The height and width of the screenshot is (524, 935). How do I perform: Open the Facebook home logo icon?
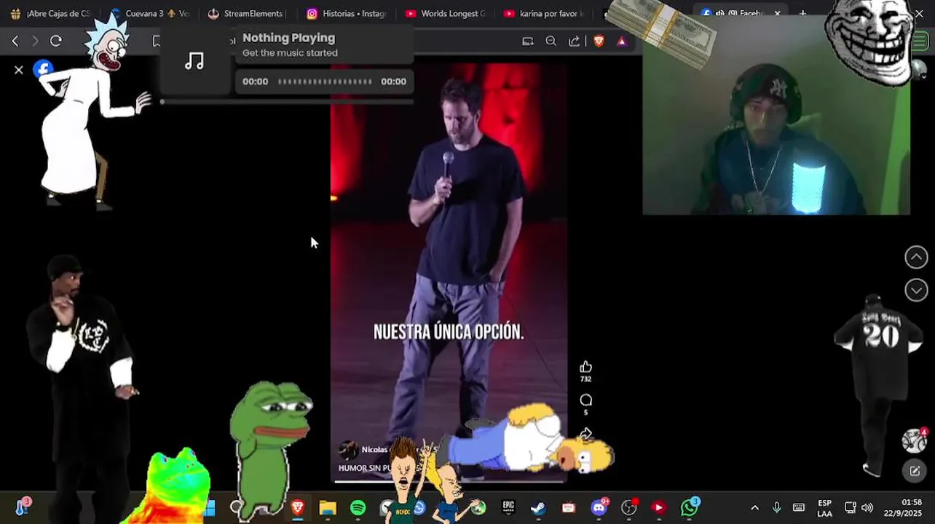pyautogui.click(x=43, y=70)
